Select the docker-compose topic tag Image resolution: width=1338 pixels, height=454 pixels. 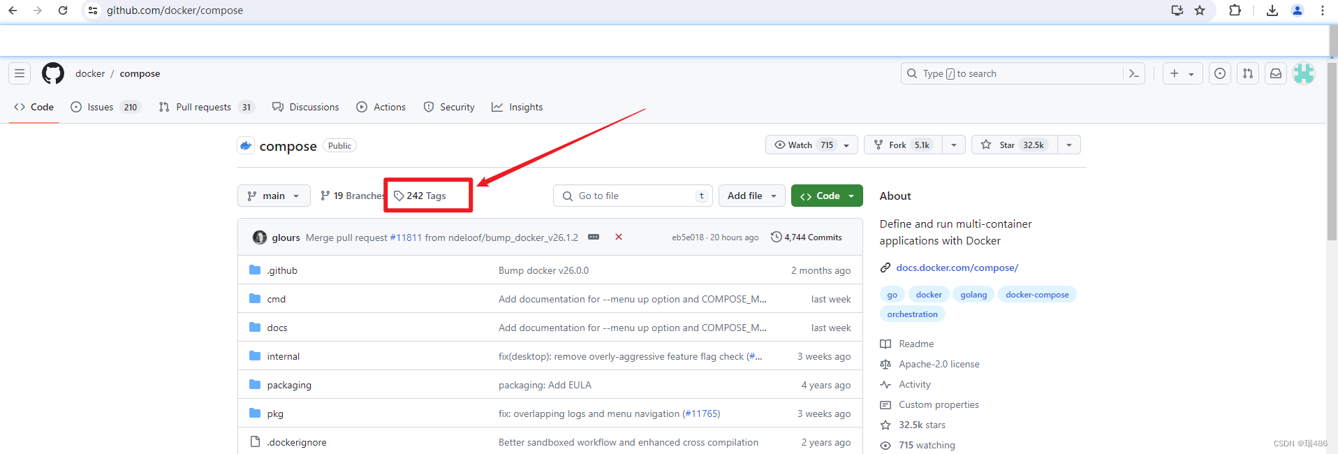[x=1037, y=295]
